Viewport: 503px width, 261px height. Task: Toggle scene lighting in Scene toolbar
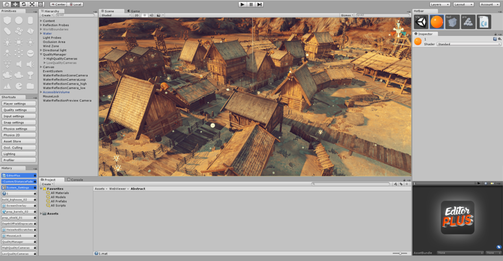[145, 15]
